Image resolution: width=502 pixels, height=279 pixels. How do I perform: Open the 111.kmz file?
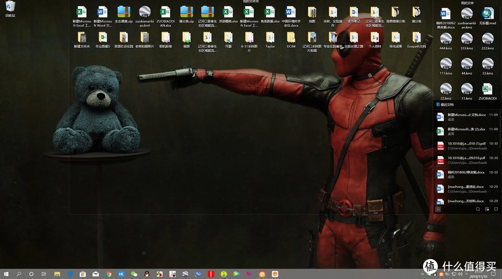(446, 66)
